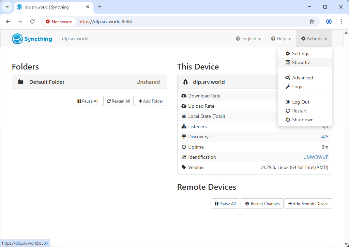The image size is (349, 247).
Task: Open Logs from the Actions dropdown
Action: pyautogui.click(x=297, y=87)
